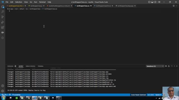Switch to lwcWrapperClass.js editor tab
This screenshot has width=179, height=100.
tap(36, 6)
